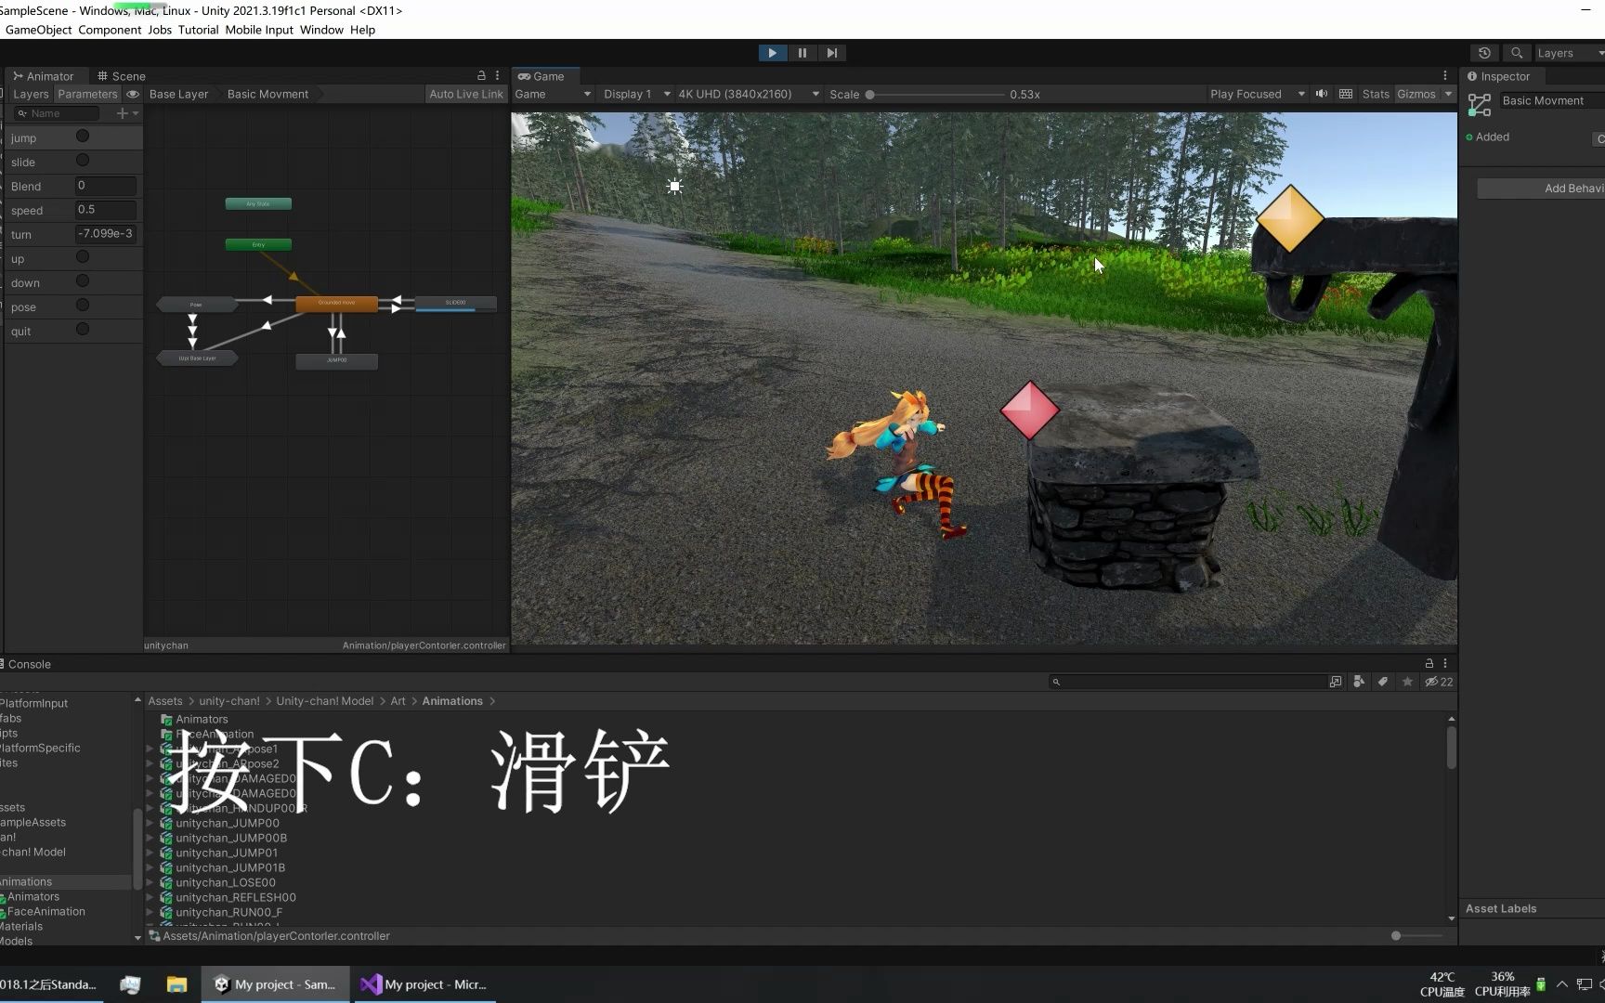Viewport: 1605px width, 1003px height.
Task: Open the editor search (magnifier icon)
Action: 1516,53
